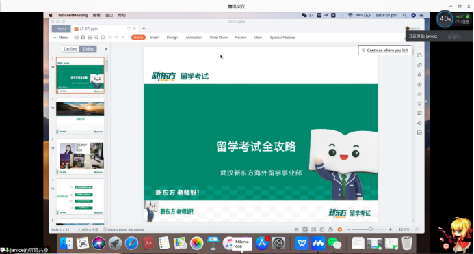Click the fit-to-window icon beside 120%
Image resolution: width=474 pixels, height=254 pixels.
pyautogui.click(x=417, y=229)
